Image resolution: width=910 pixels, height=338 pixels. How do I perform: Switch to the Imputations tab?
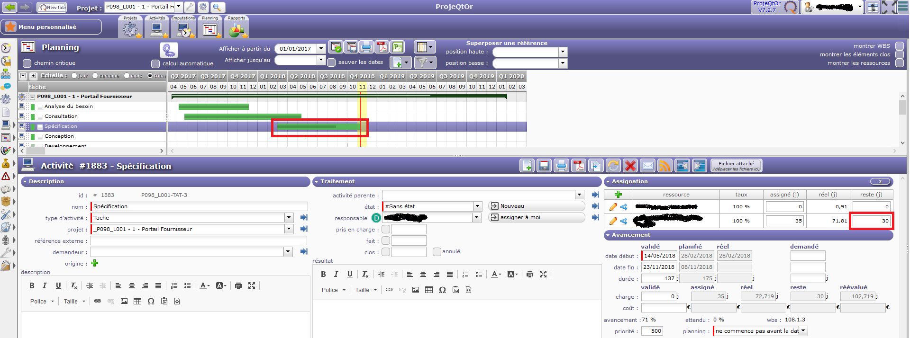183,27
